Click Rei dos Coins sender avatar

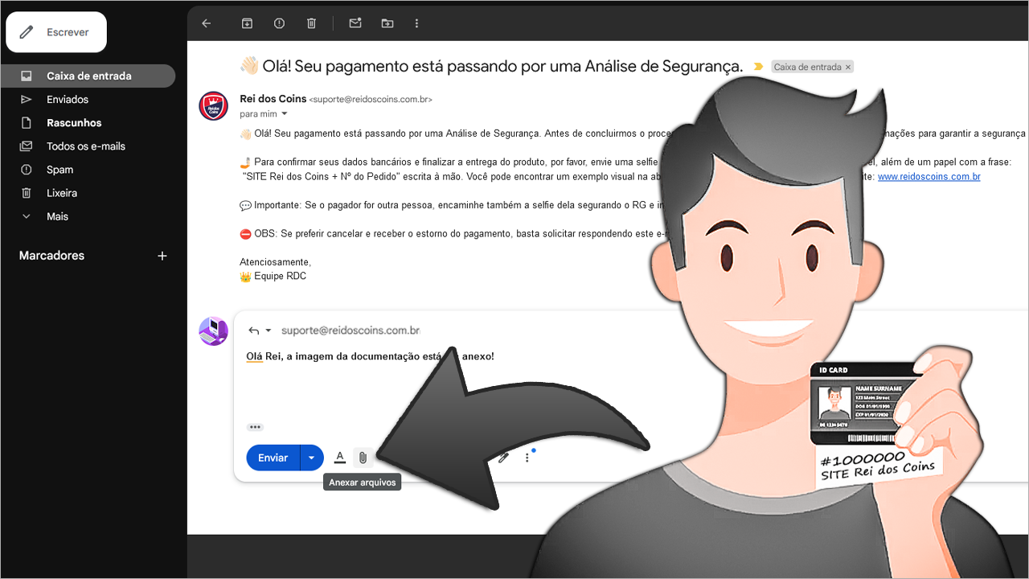coord(214,105)
